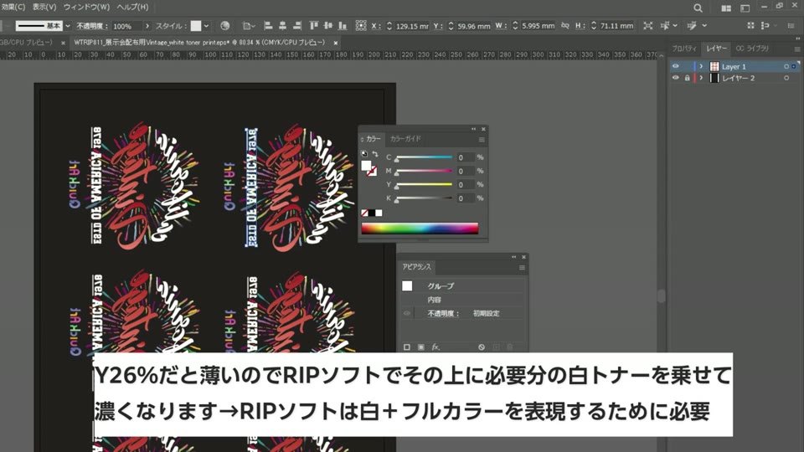
Task: Click the default fill and stroke icon
Action: coord(364,153)
